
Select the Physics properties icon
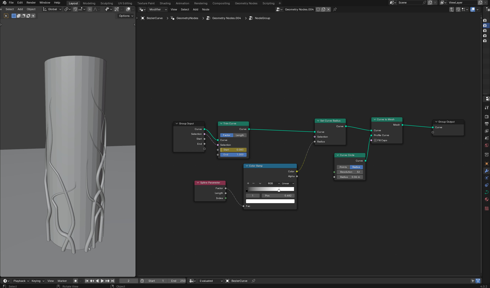click(486, 185)
